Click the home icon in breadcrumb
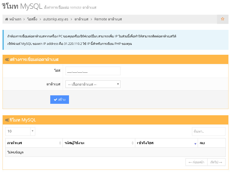 coord(6,19)
